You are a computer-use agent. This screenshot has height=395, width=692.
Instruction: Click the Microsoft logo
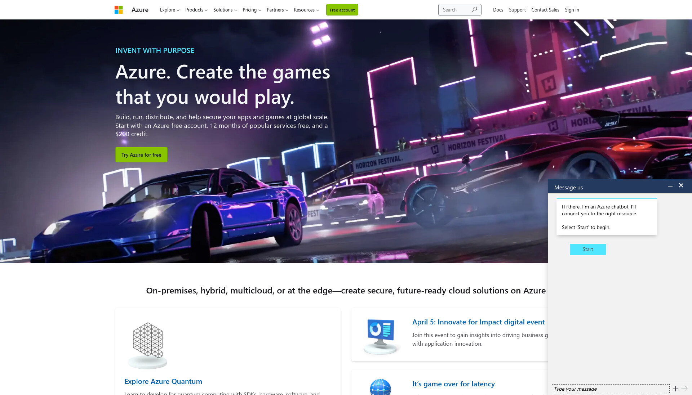click(119, 10)
